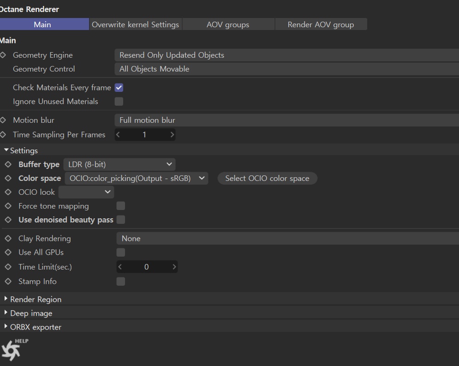This screenshot has width=459, height=366.
Task: Click keyframe diamond beside Buffer type
Action: pos(8,164)
